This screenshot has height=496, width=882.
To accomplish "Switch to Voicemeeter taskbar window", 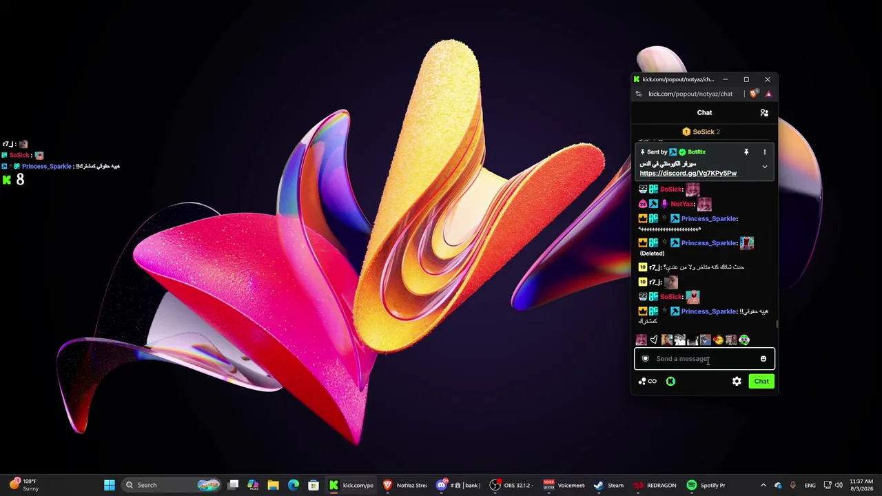I will coord(565,485).
